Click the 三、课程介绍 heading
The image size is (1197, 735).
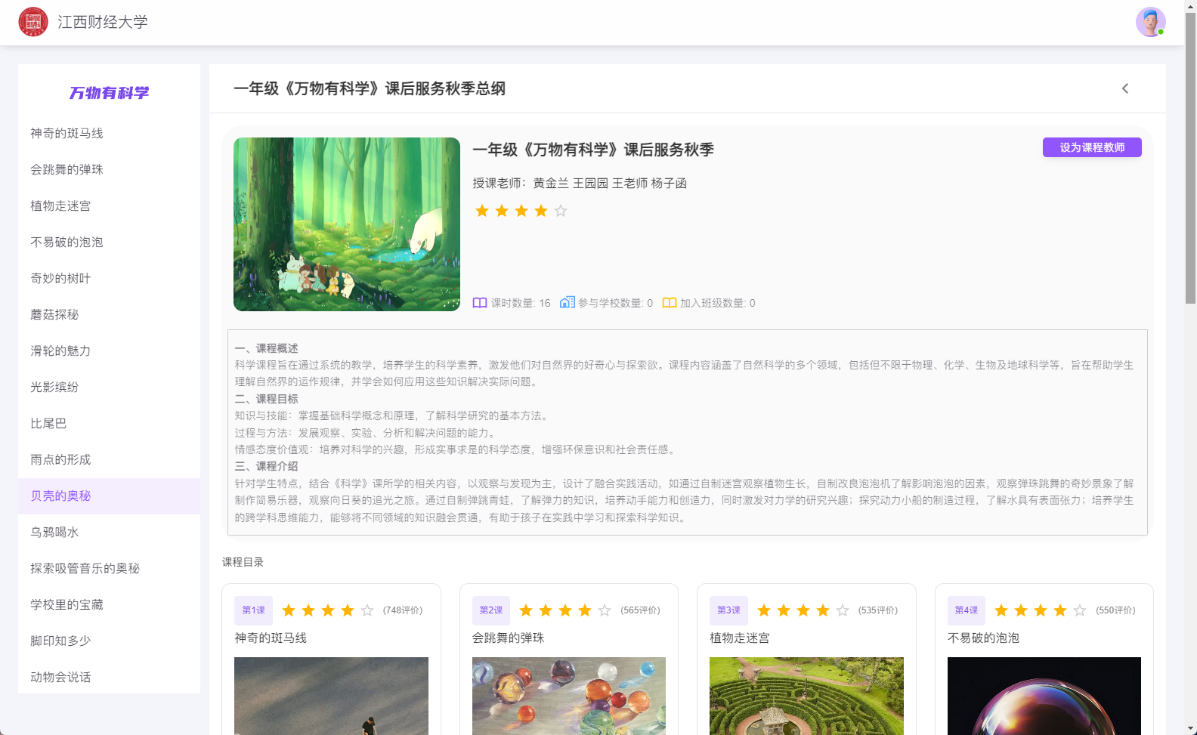[x=267, y=466]
